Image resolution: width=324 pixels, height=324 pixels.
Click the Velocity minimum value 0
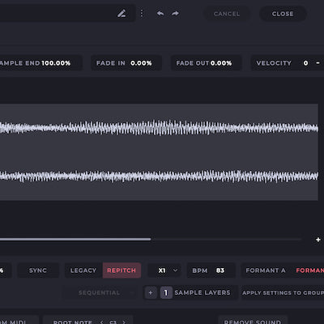[305, 63]
